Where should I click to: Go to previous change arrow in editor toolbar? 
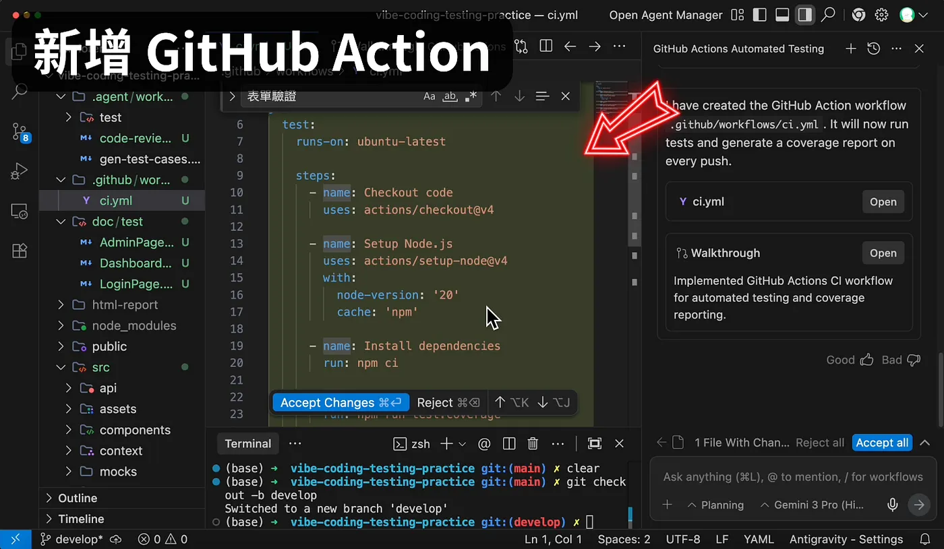tap(570, 46)
